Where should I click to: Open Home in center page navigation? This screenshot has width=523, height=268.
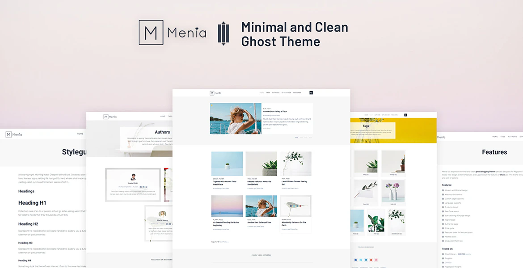[x=261, y=92]
